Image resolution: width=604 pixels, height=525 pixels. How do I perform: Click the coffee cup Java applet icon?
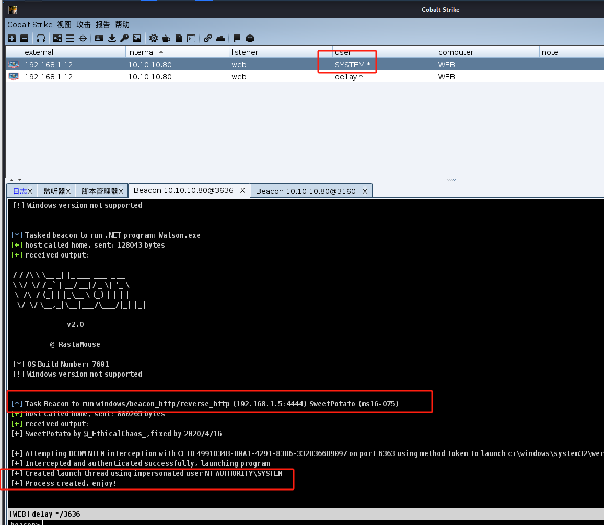166,38
